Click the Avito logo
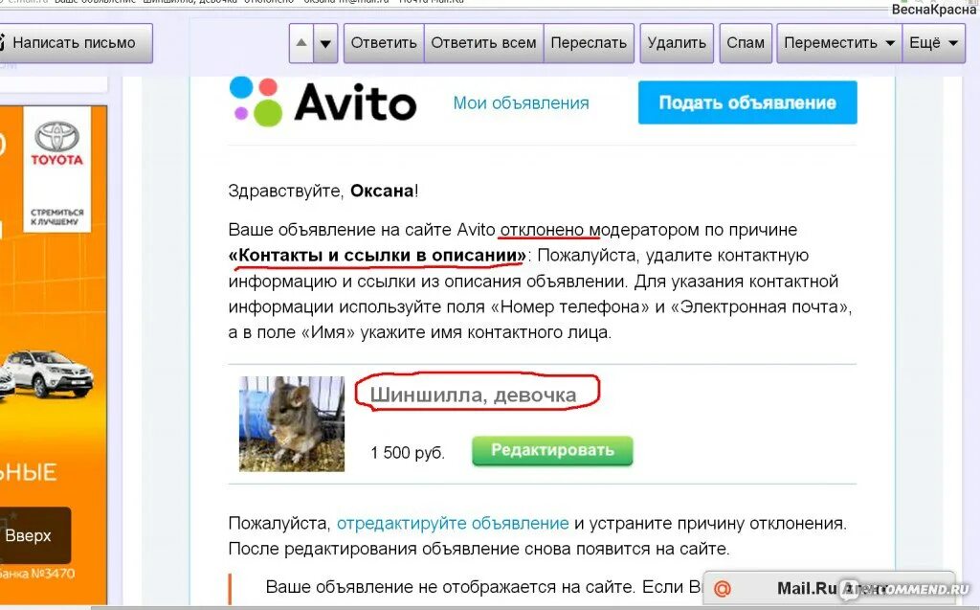 [323, 102]
